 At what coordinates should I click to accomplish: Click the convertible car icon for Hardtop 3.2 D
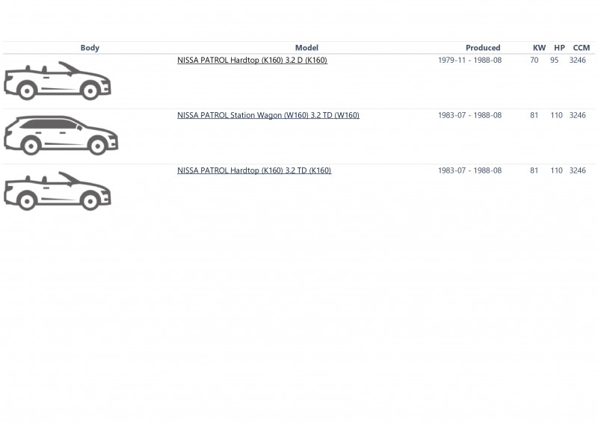58,81
